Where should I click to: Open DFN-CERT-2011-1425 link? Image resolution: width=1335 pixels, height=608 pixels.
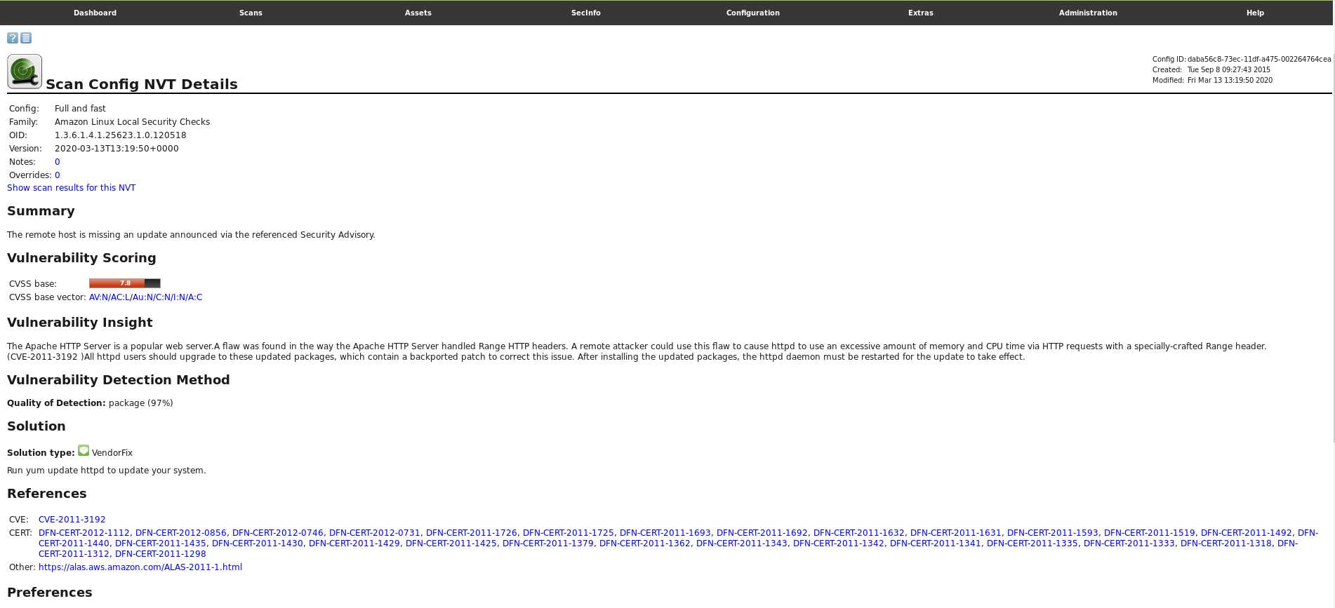pyautogui.click(x=451, y=543)
